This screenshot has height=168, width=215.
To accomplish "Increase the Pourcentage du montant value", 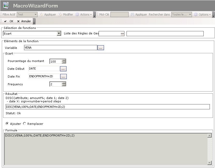I will tap(64, 60).
